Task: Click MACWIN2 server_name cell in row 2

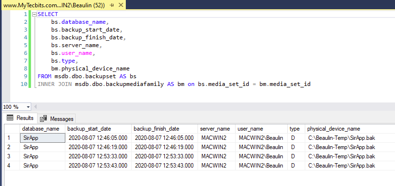Action: tap(217, 147)
